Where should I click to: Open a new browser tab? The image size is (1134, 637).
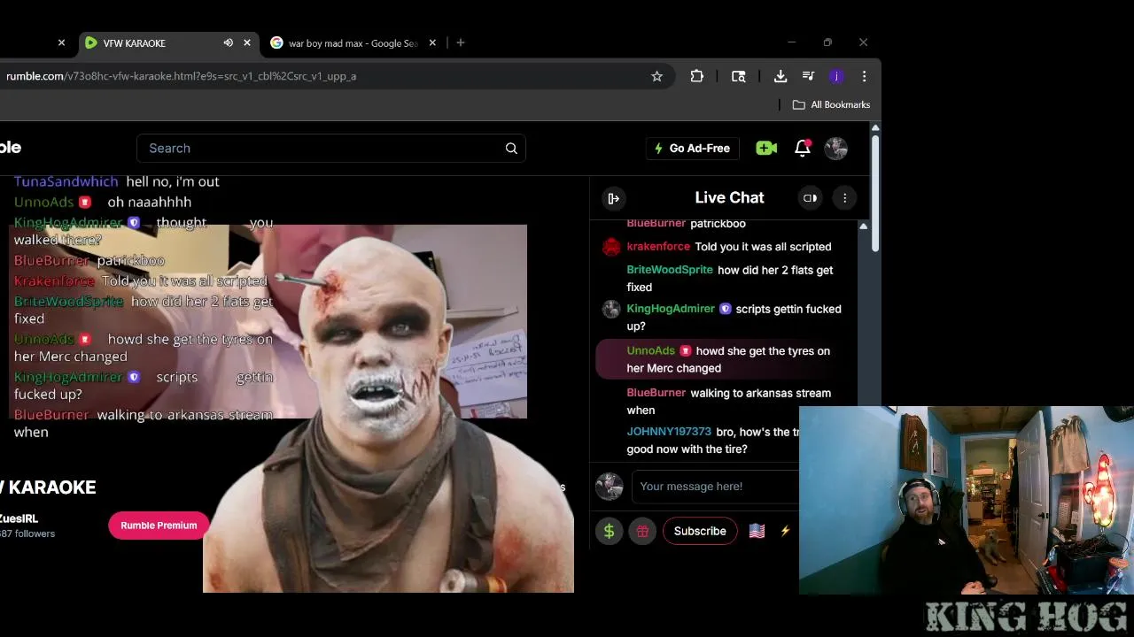point(460,42)
